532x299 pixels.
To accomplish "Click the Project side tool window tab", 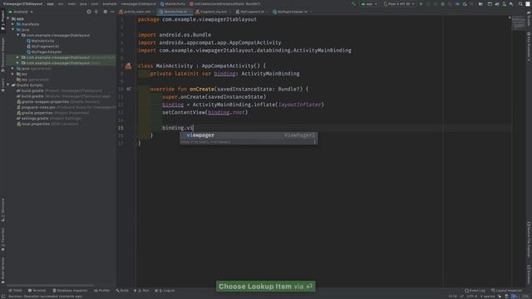I will [x=2, y=20].
